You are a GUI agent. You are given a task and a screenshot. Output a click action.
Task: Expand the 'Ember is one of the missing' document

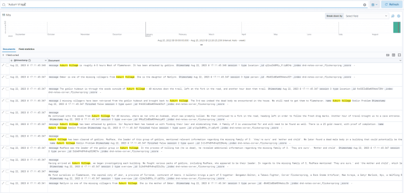point(3,77)
